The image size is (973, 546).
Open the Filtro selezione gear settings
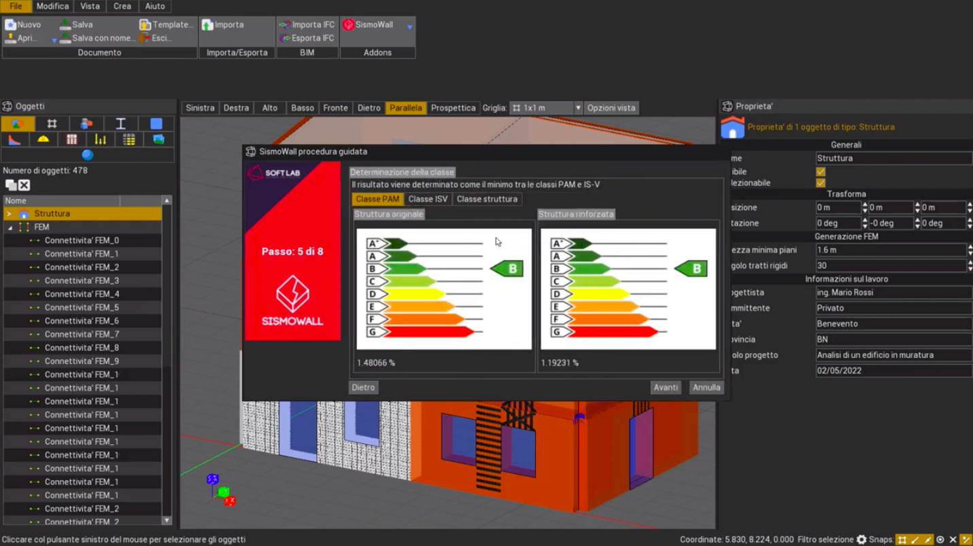click(861, 540)
